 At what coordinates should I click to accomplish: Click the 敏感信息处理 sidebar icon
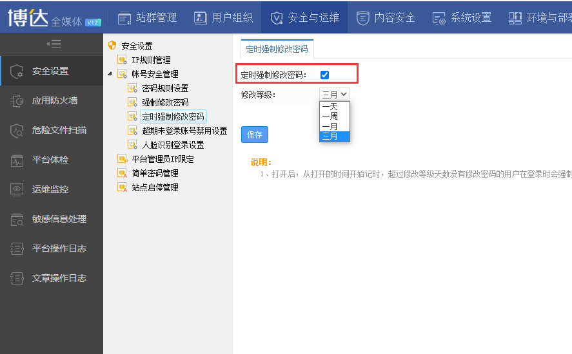17,219
